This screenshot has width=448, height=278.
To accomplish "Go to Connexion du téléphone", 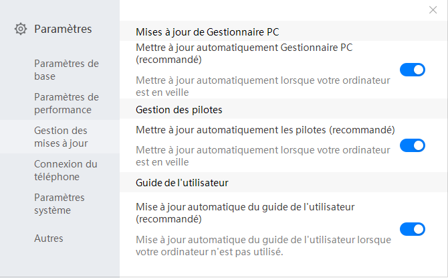I will (66, 170).
